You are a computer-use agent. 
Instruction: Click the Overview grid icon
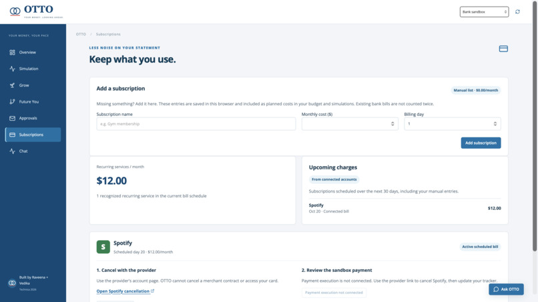click(x=13, y=53)
